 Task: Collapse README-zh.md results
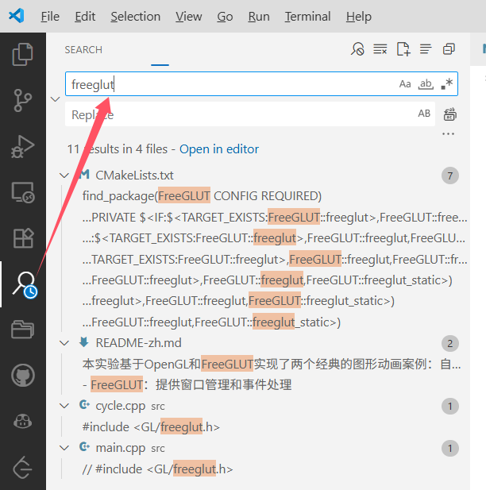point(64,343)
